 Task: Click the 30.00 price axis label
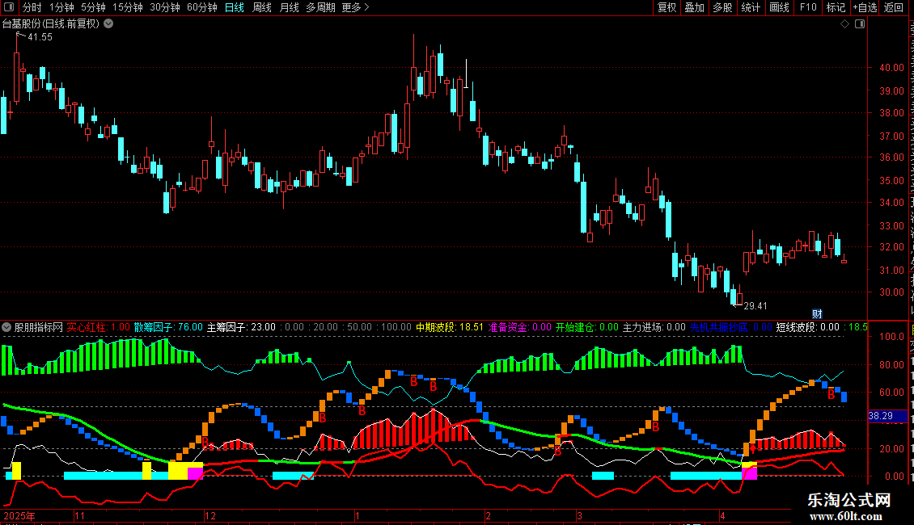click(891, 292)
